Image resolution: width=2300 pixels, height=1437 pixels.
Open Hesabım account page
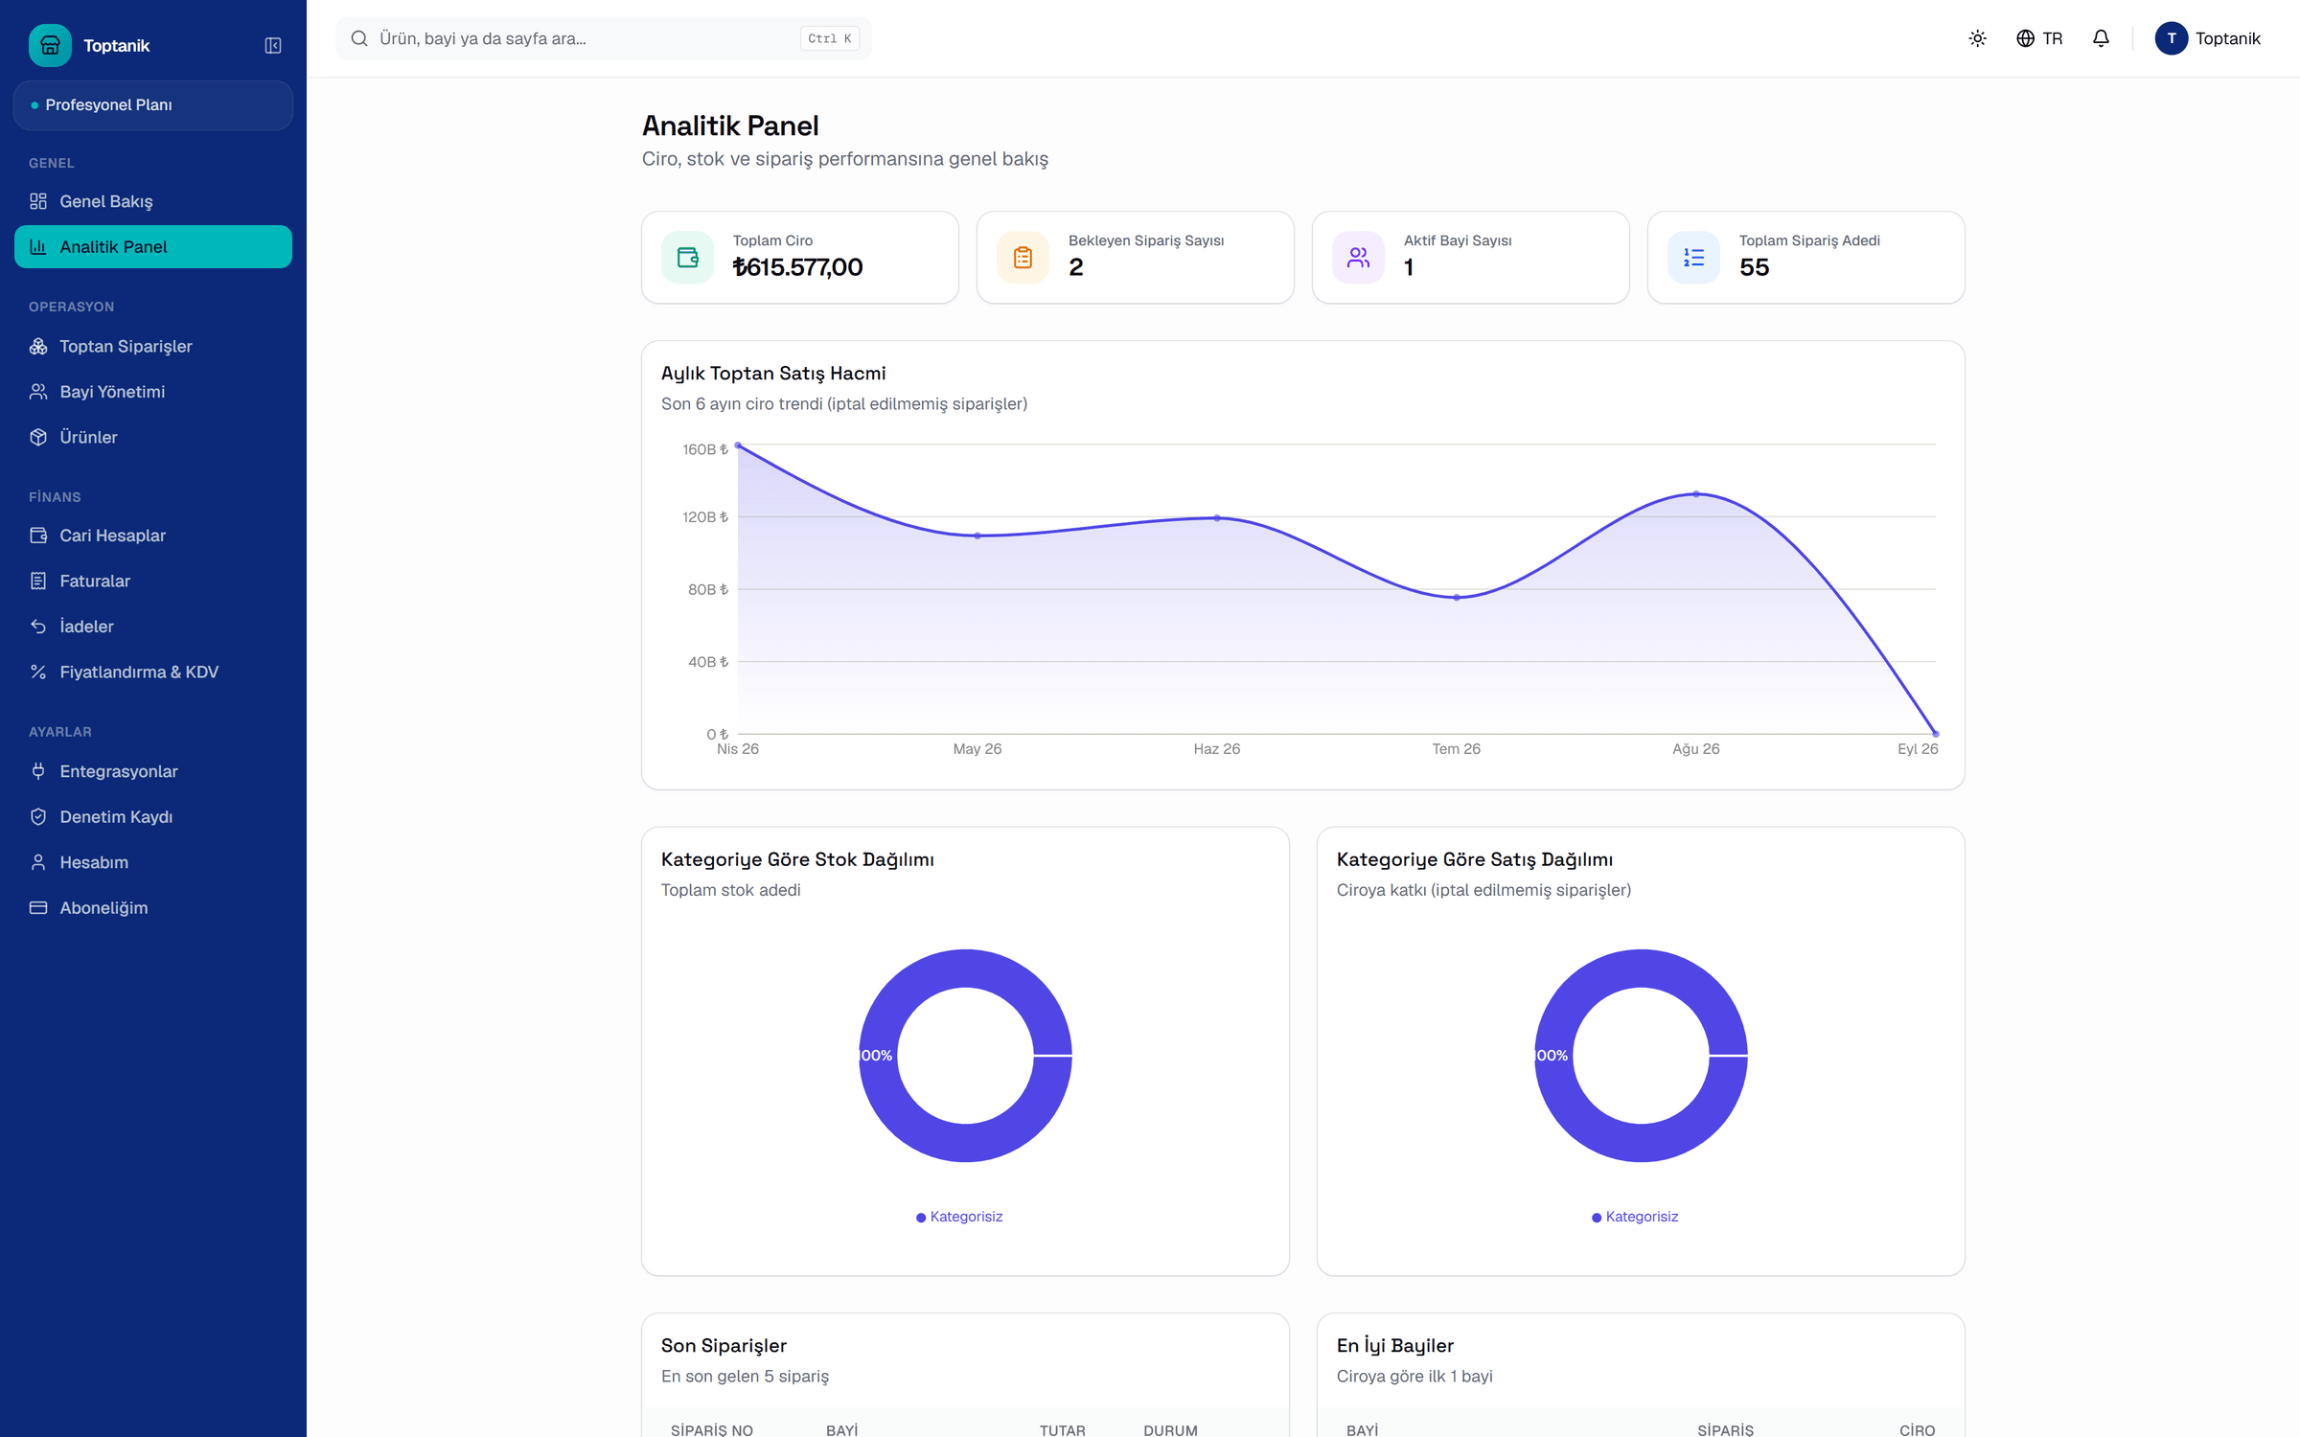point(153,862)
